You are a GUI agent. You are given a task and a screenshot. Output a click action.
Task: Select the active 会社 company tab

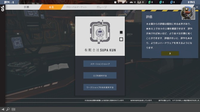(x=52, y=7)
